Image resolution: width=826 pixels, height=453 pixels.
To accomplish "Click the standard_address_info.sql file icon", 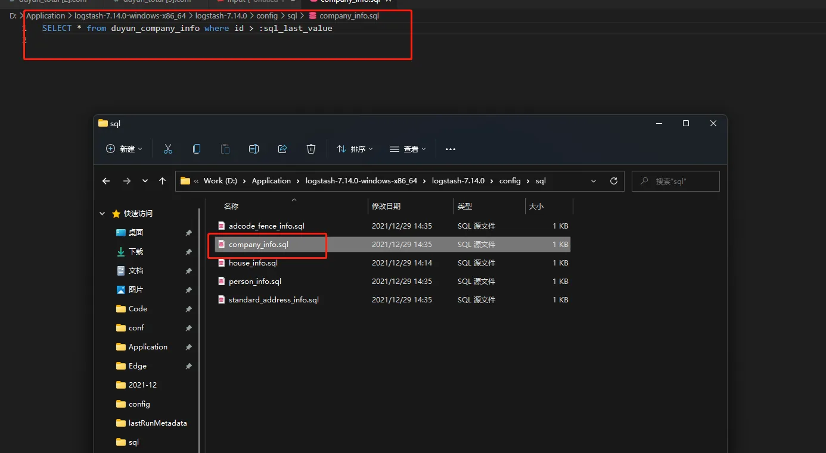I will click(221, 300).
